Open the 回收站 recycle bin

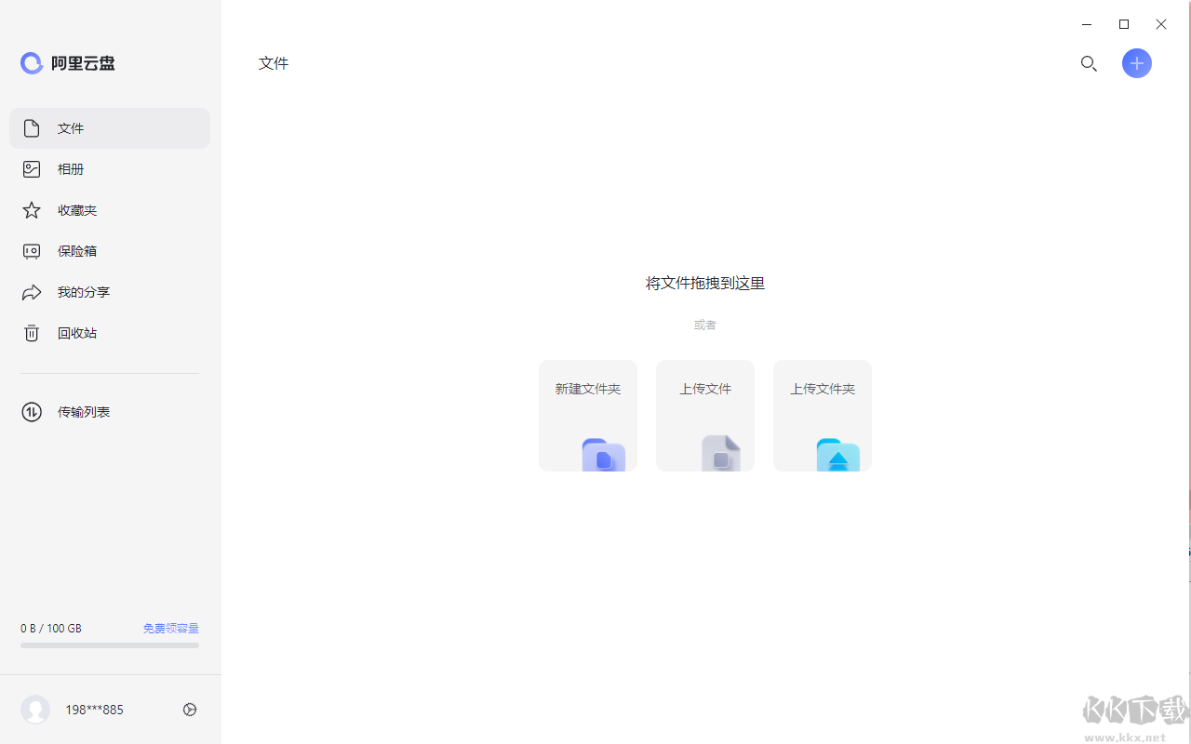point(77,332)
